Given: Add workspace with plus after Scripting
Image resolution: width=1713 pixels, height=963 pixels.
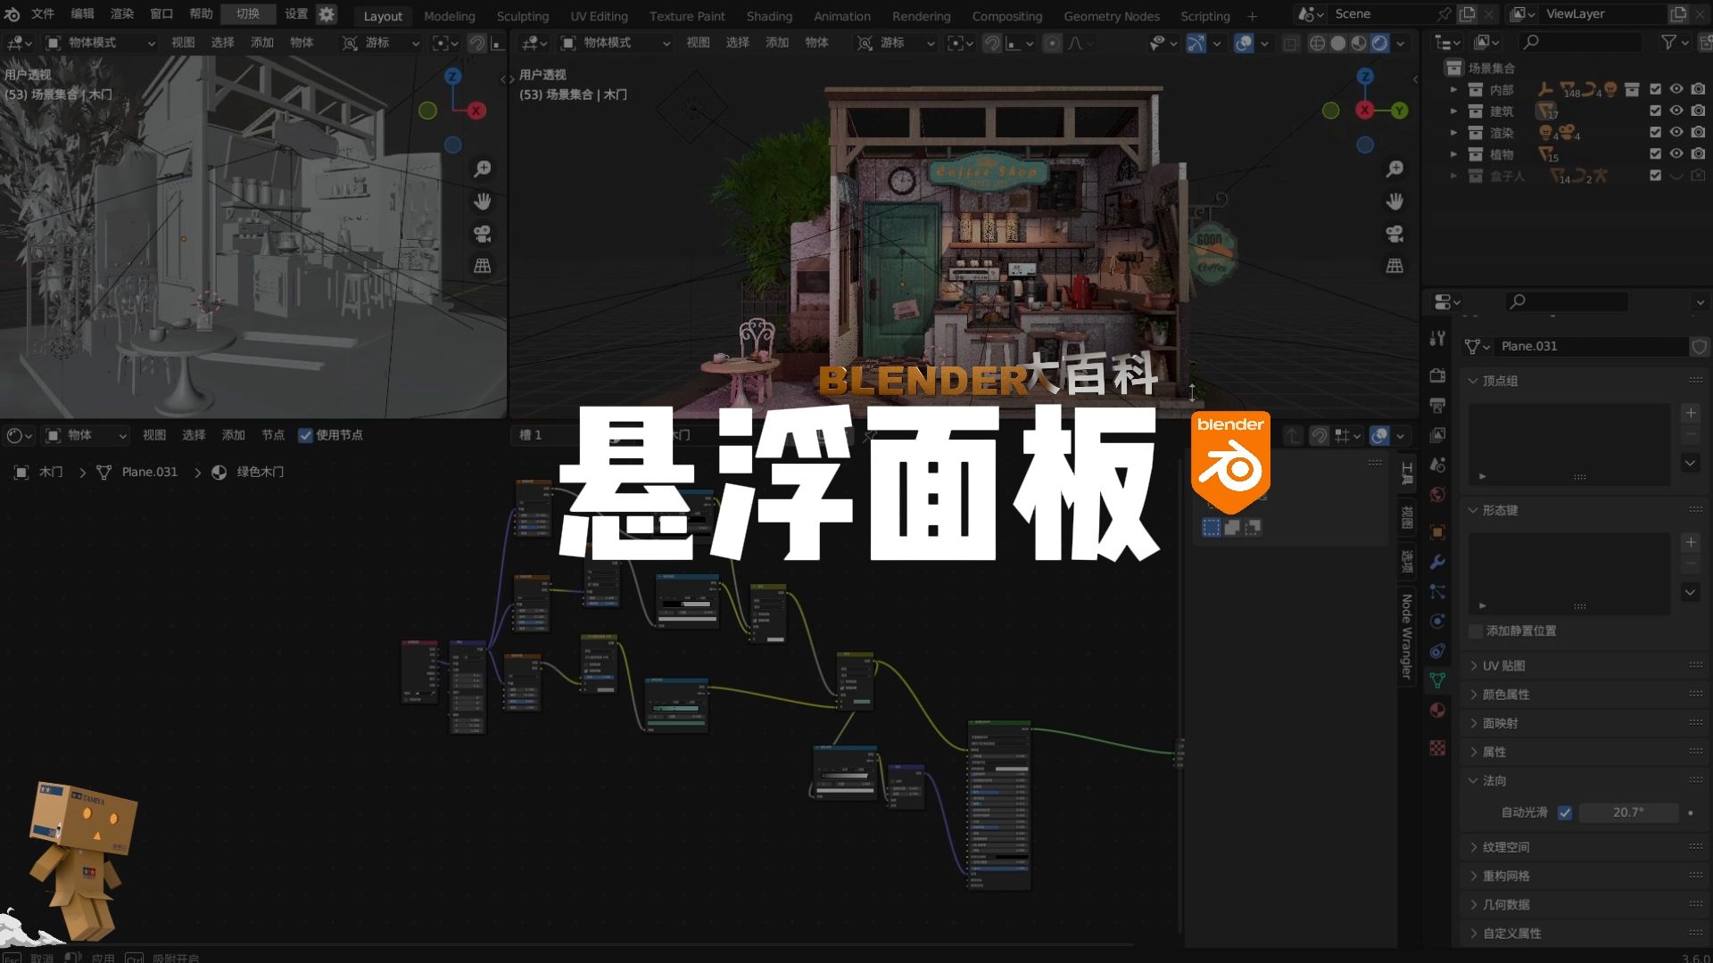Looking at the screenshot, I should pyautogui.click(x=1252, y=16).
